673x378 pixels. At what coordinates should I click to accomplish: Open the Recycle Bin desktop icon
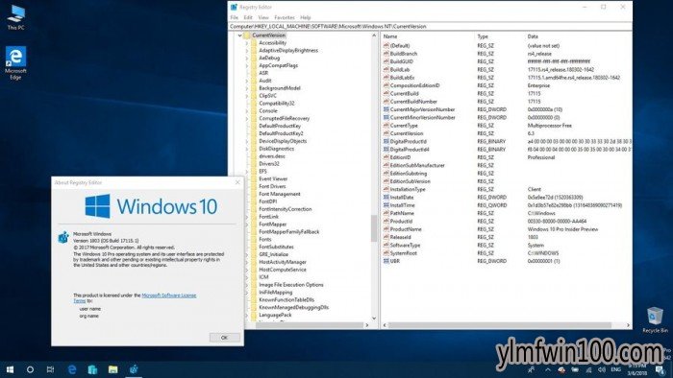tap(655, 319)
